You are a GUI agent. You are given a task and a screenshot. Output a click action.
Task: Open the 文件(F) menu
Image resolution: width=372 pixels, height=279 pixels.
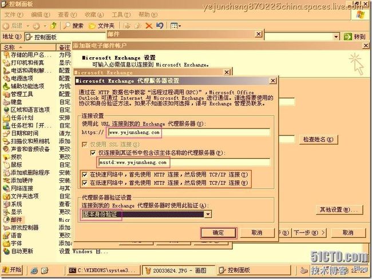coord(14,15)
